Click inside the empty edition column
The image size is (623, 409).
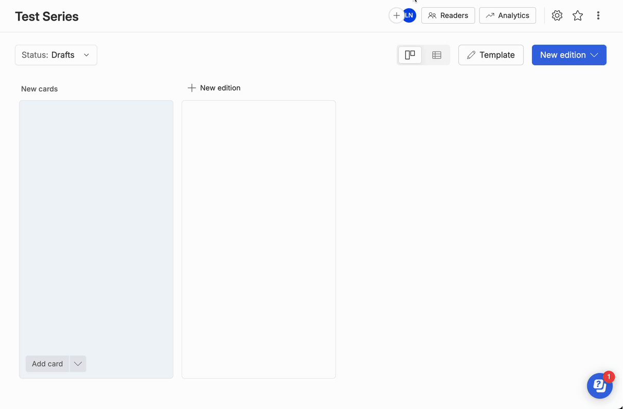(x=259, y=239)
